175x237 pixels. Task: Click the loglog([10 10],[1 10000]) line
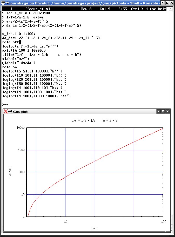click(x=34, y=76)
